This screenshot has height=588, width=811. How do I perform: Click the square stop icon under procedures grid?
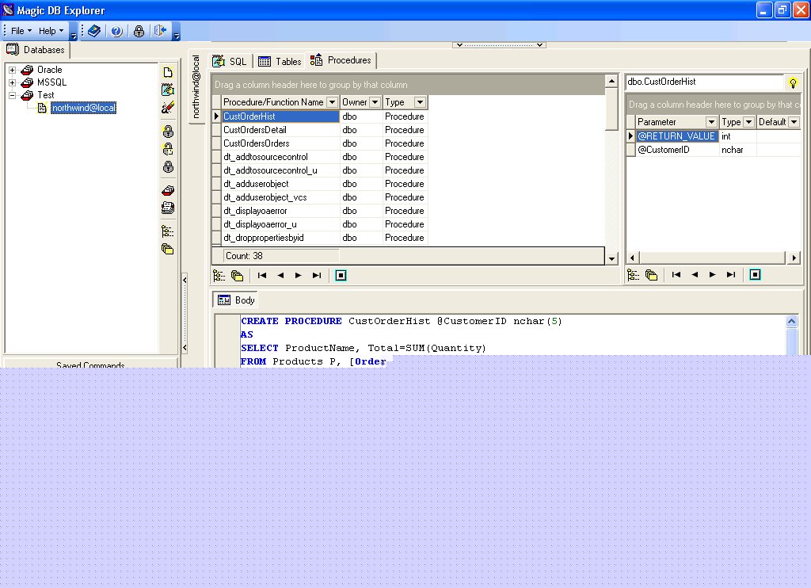click(x=341, y=275)
